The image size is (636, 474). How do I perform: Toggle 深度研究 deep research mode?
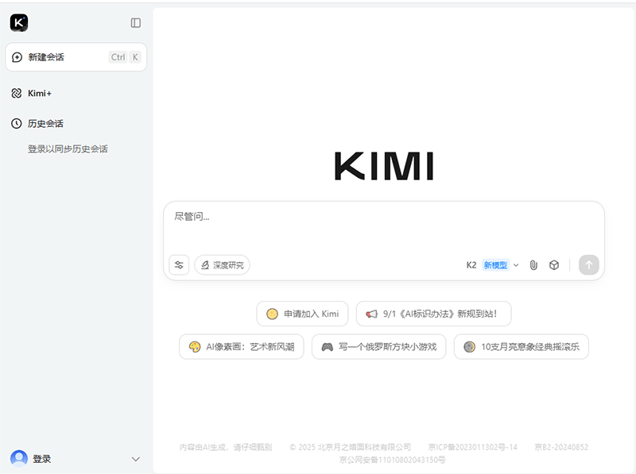point(223,265)
